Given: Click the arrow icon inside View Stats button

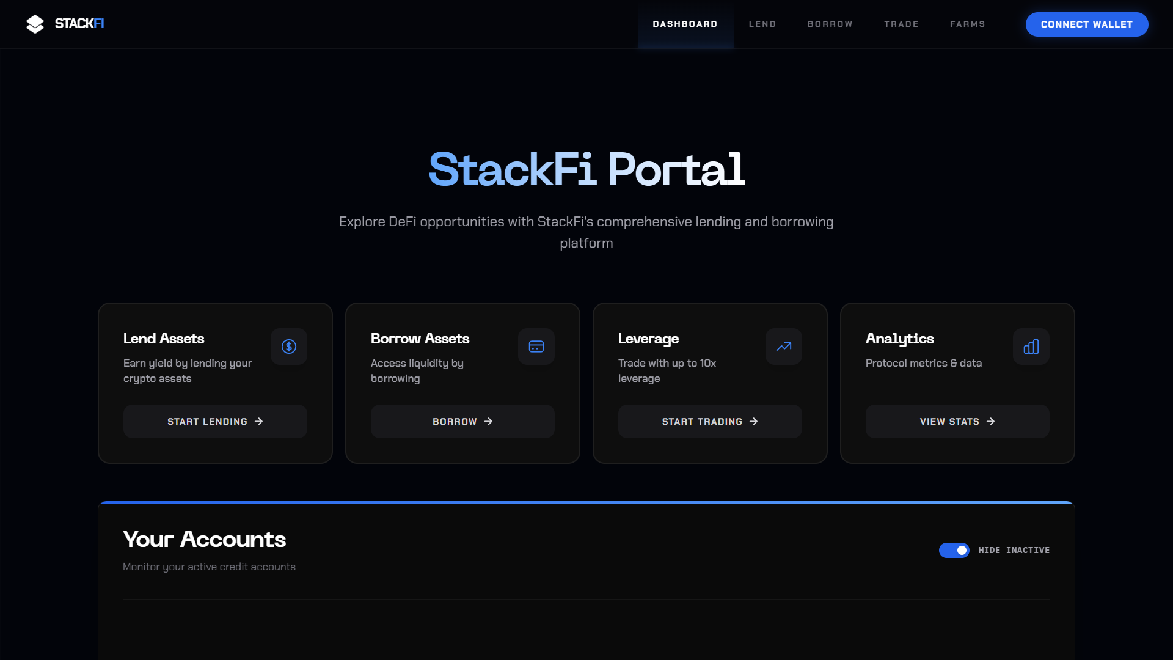Looking at the screenshot, I should tap(989, 421).
